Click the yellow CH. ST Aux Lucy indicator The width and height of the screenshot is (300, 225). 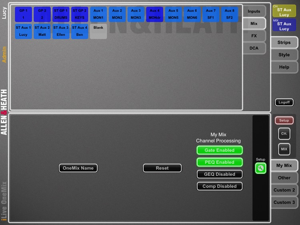(x=284, y=11)
